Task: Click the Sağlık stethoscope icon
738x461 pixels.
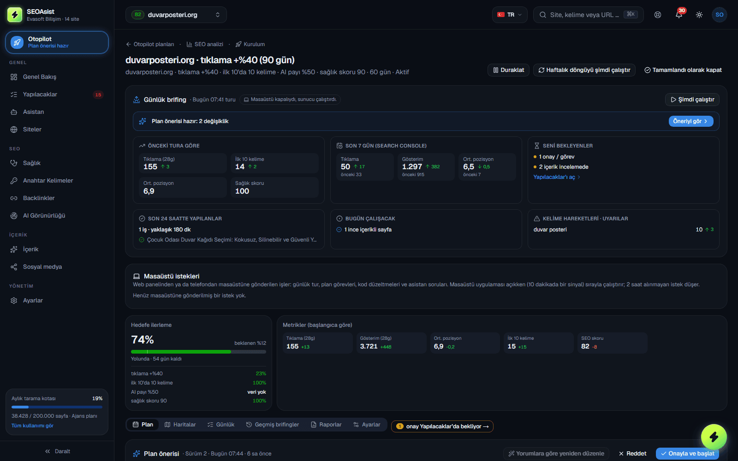Action: click(x=14, y=163)
